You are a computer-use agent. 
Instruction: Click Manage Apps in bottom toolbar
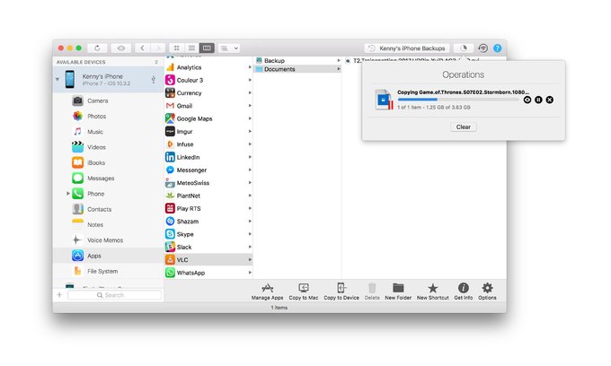[x=268, y=292]
